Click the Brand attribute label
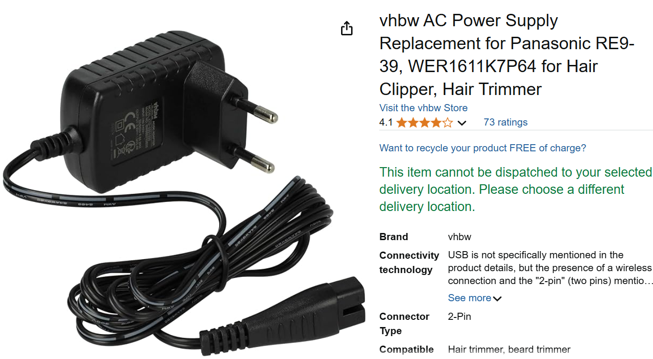Screen dimensions: 653x359 [x=394, y=237]
